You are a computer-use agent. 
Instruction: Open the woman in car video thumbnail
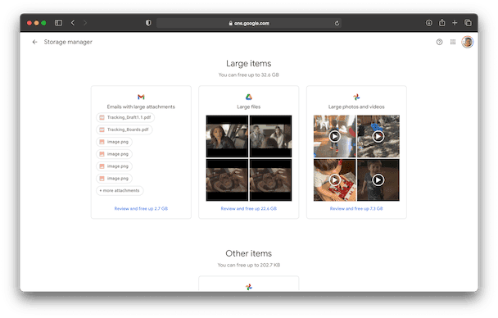point(227,136)
